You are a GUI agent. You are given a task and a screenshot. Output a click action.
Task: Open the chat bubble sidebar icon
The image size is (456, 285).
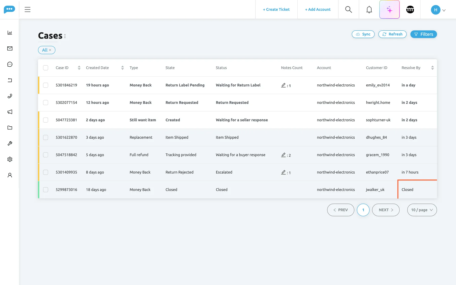pos(10,64)
